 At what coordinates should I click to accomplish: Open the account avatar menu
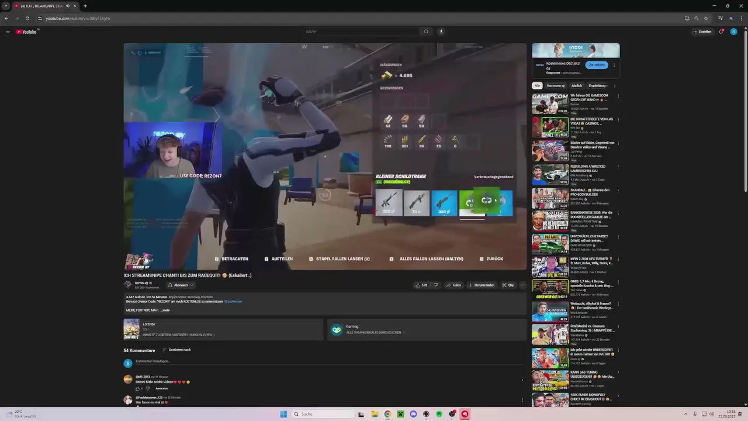tap(733, 32)
